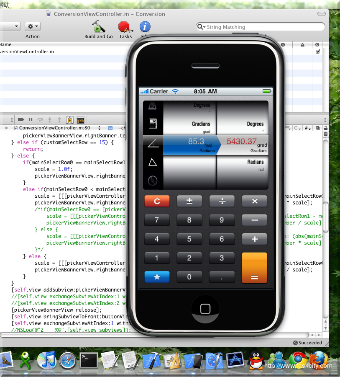Open the GDB console via the gdb icon
Image resolution: width=340 pixels, height=377 pixels.
(80, 120)
